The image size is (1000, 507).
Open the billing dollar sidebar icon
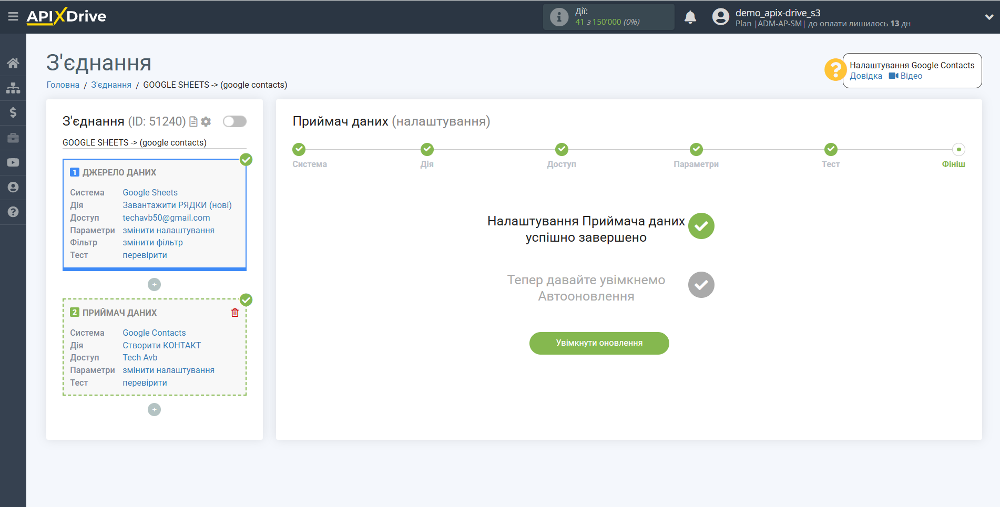click(13, 112)
